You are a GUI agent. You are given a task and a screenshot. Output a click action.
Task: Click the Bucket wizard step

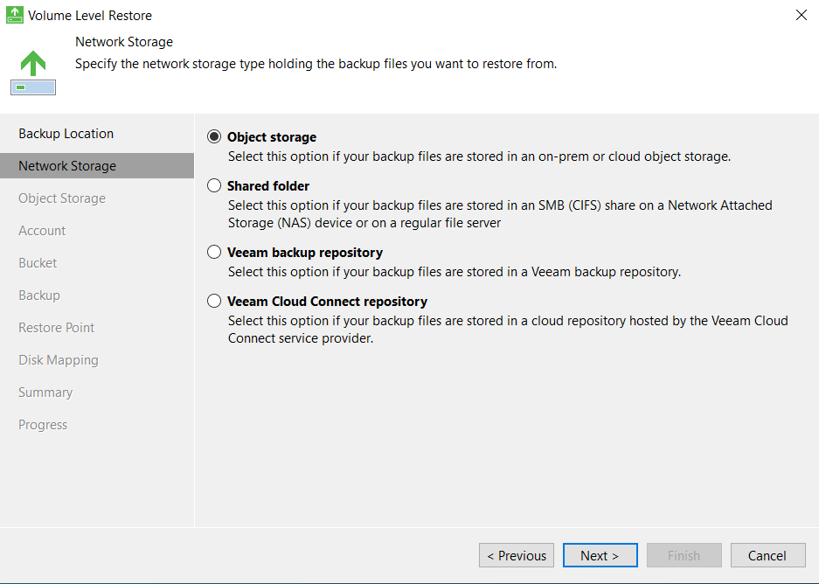tap(38, 263)
